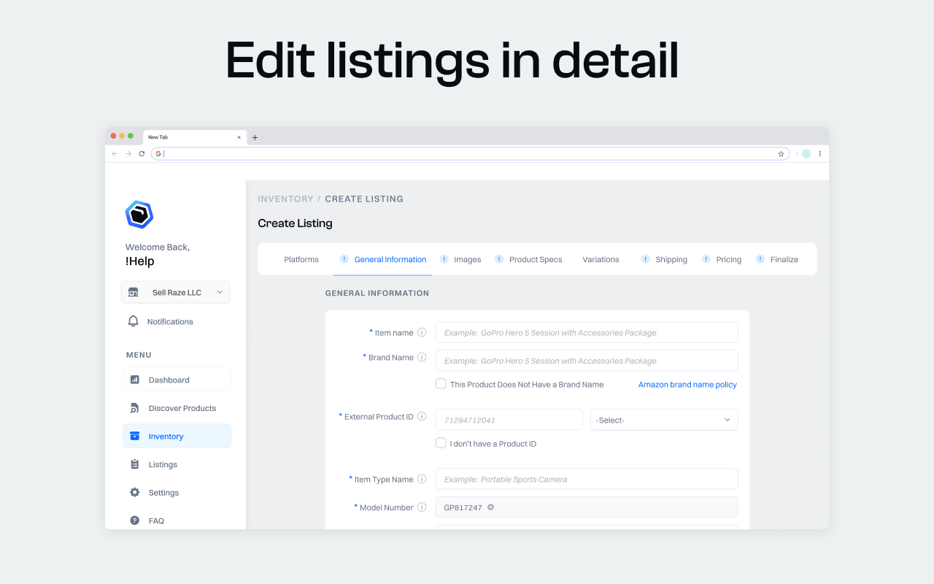Open Listings using its sidebar icon
Screen dimensions: 934x584
point(134,464)
